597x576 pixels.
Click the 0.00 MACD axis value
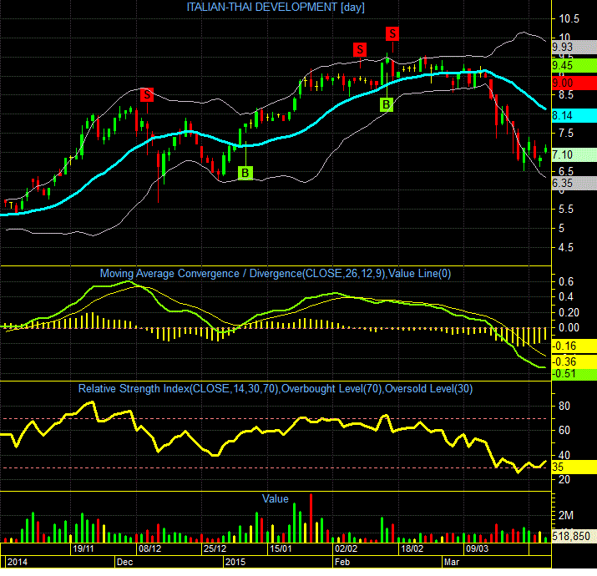point(569,327)
